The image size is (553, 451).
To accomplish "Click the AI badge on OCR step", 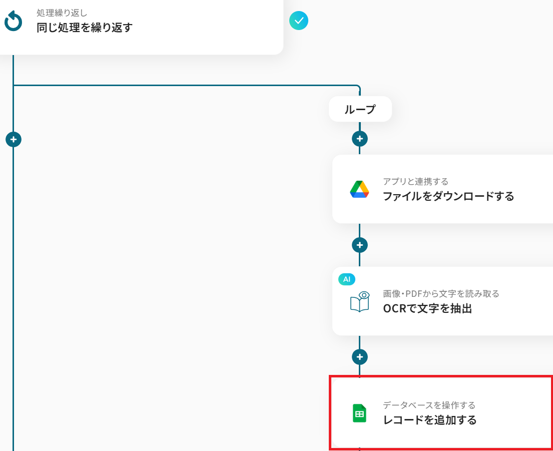I will [x=347, y=279].
